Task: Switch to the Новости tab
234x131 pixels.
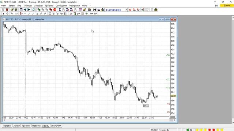Action: click(x=36, y=126)
